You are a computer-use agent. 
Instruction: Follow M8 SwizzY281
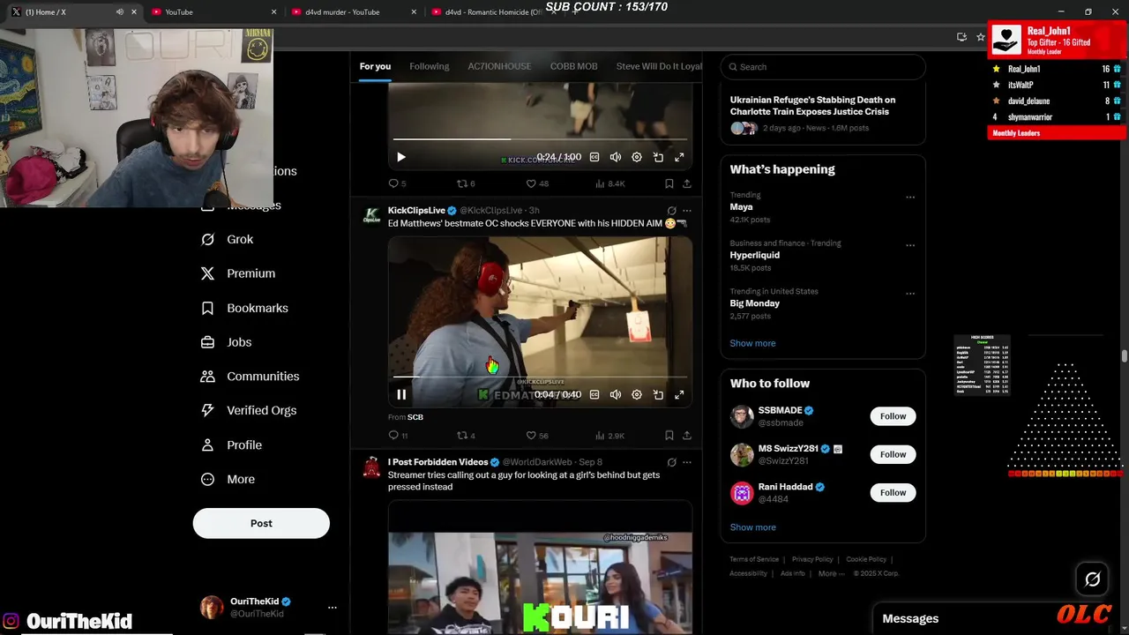(893, 454)
